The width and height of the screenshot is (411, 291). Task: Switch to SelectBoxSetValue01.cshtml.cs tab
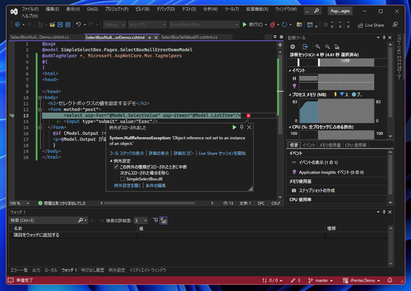coord(189,37)
